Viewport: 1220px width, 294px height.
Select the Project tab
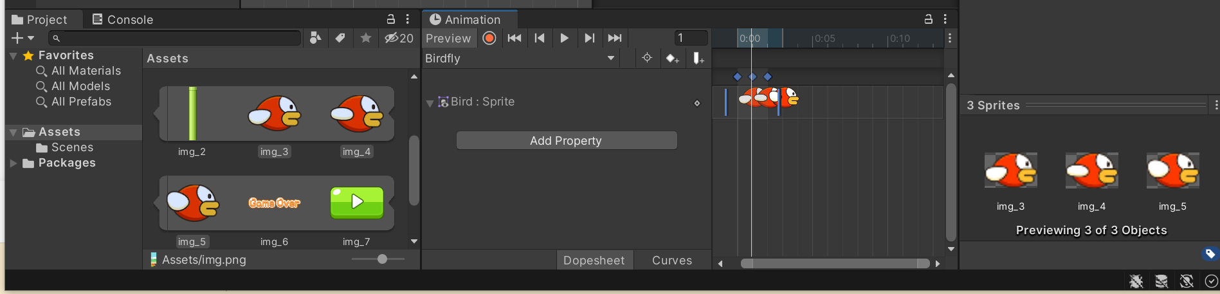point(40,19)
